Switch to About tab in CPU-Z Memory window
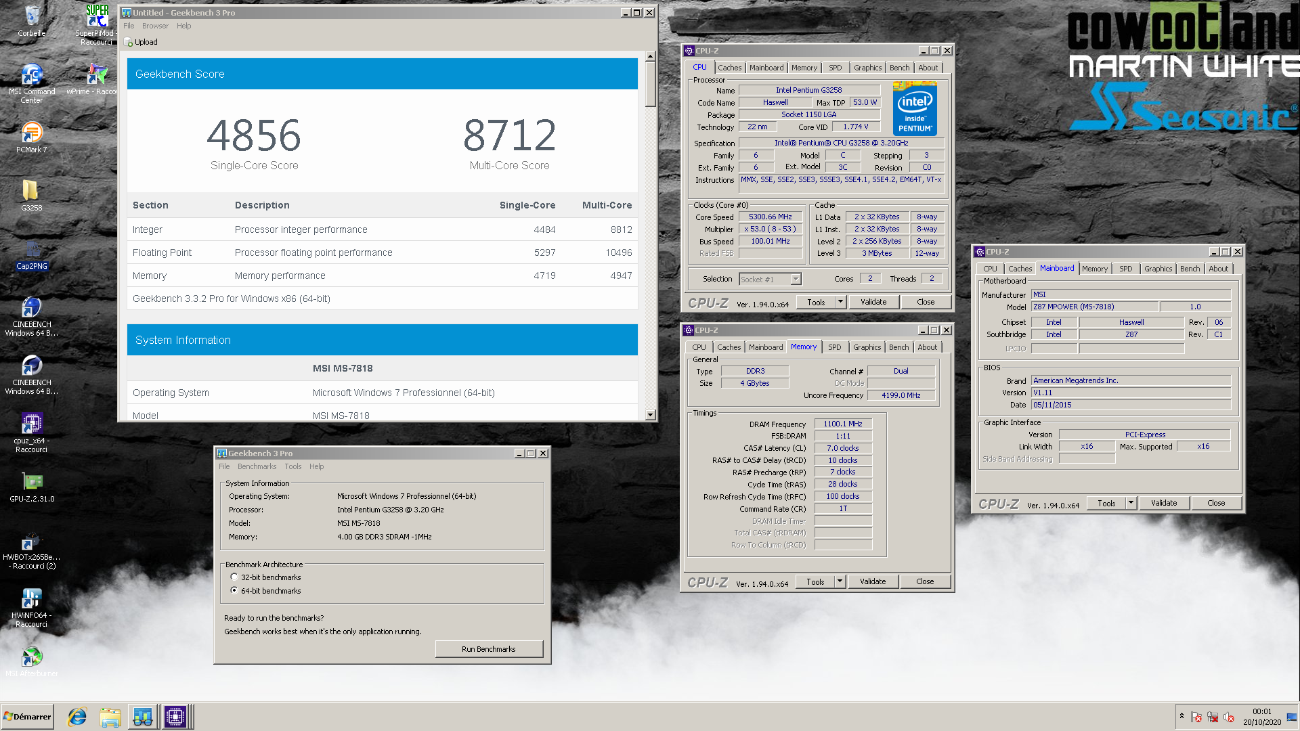The height and width of the screenshot is (731, 1300). 928,347
